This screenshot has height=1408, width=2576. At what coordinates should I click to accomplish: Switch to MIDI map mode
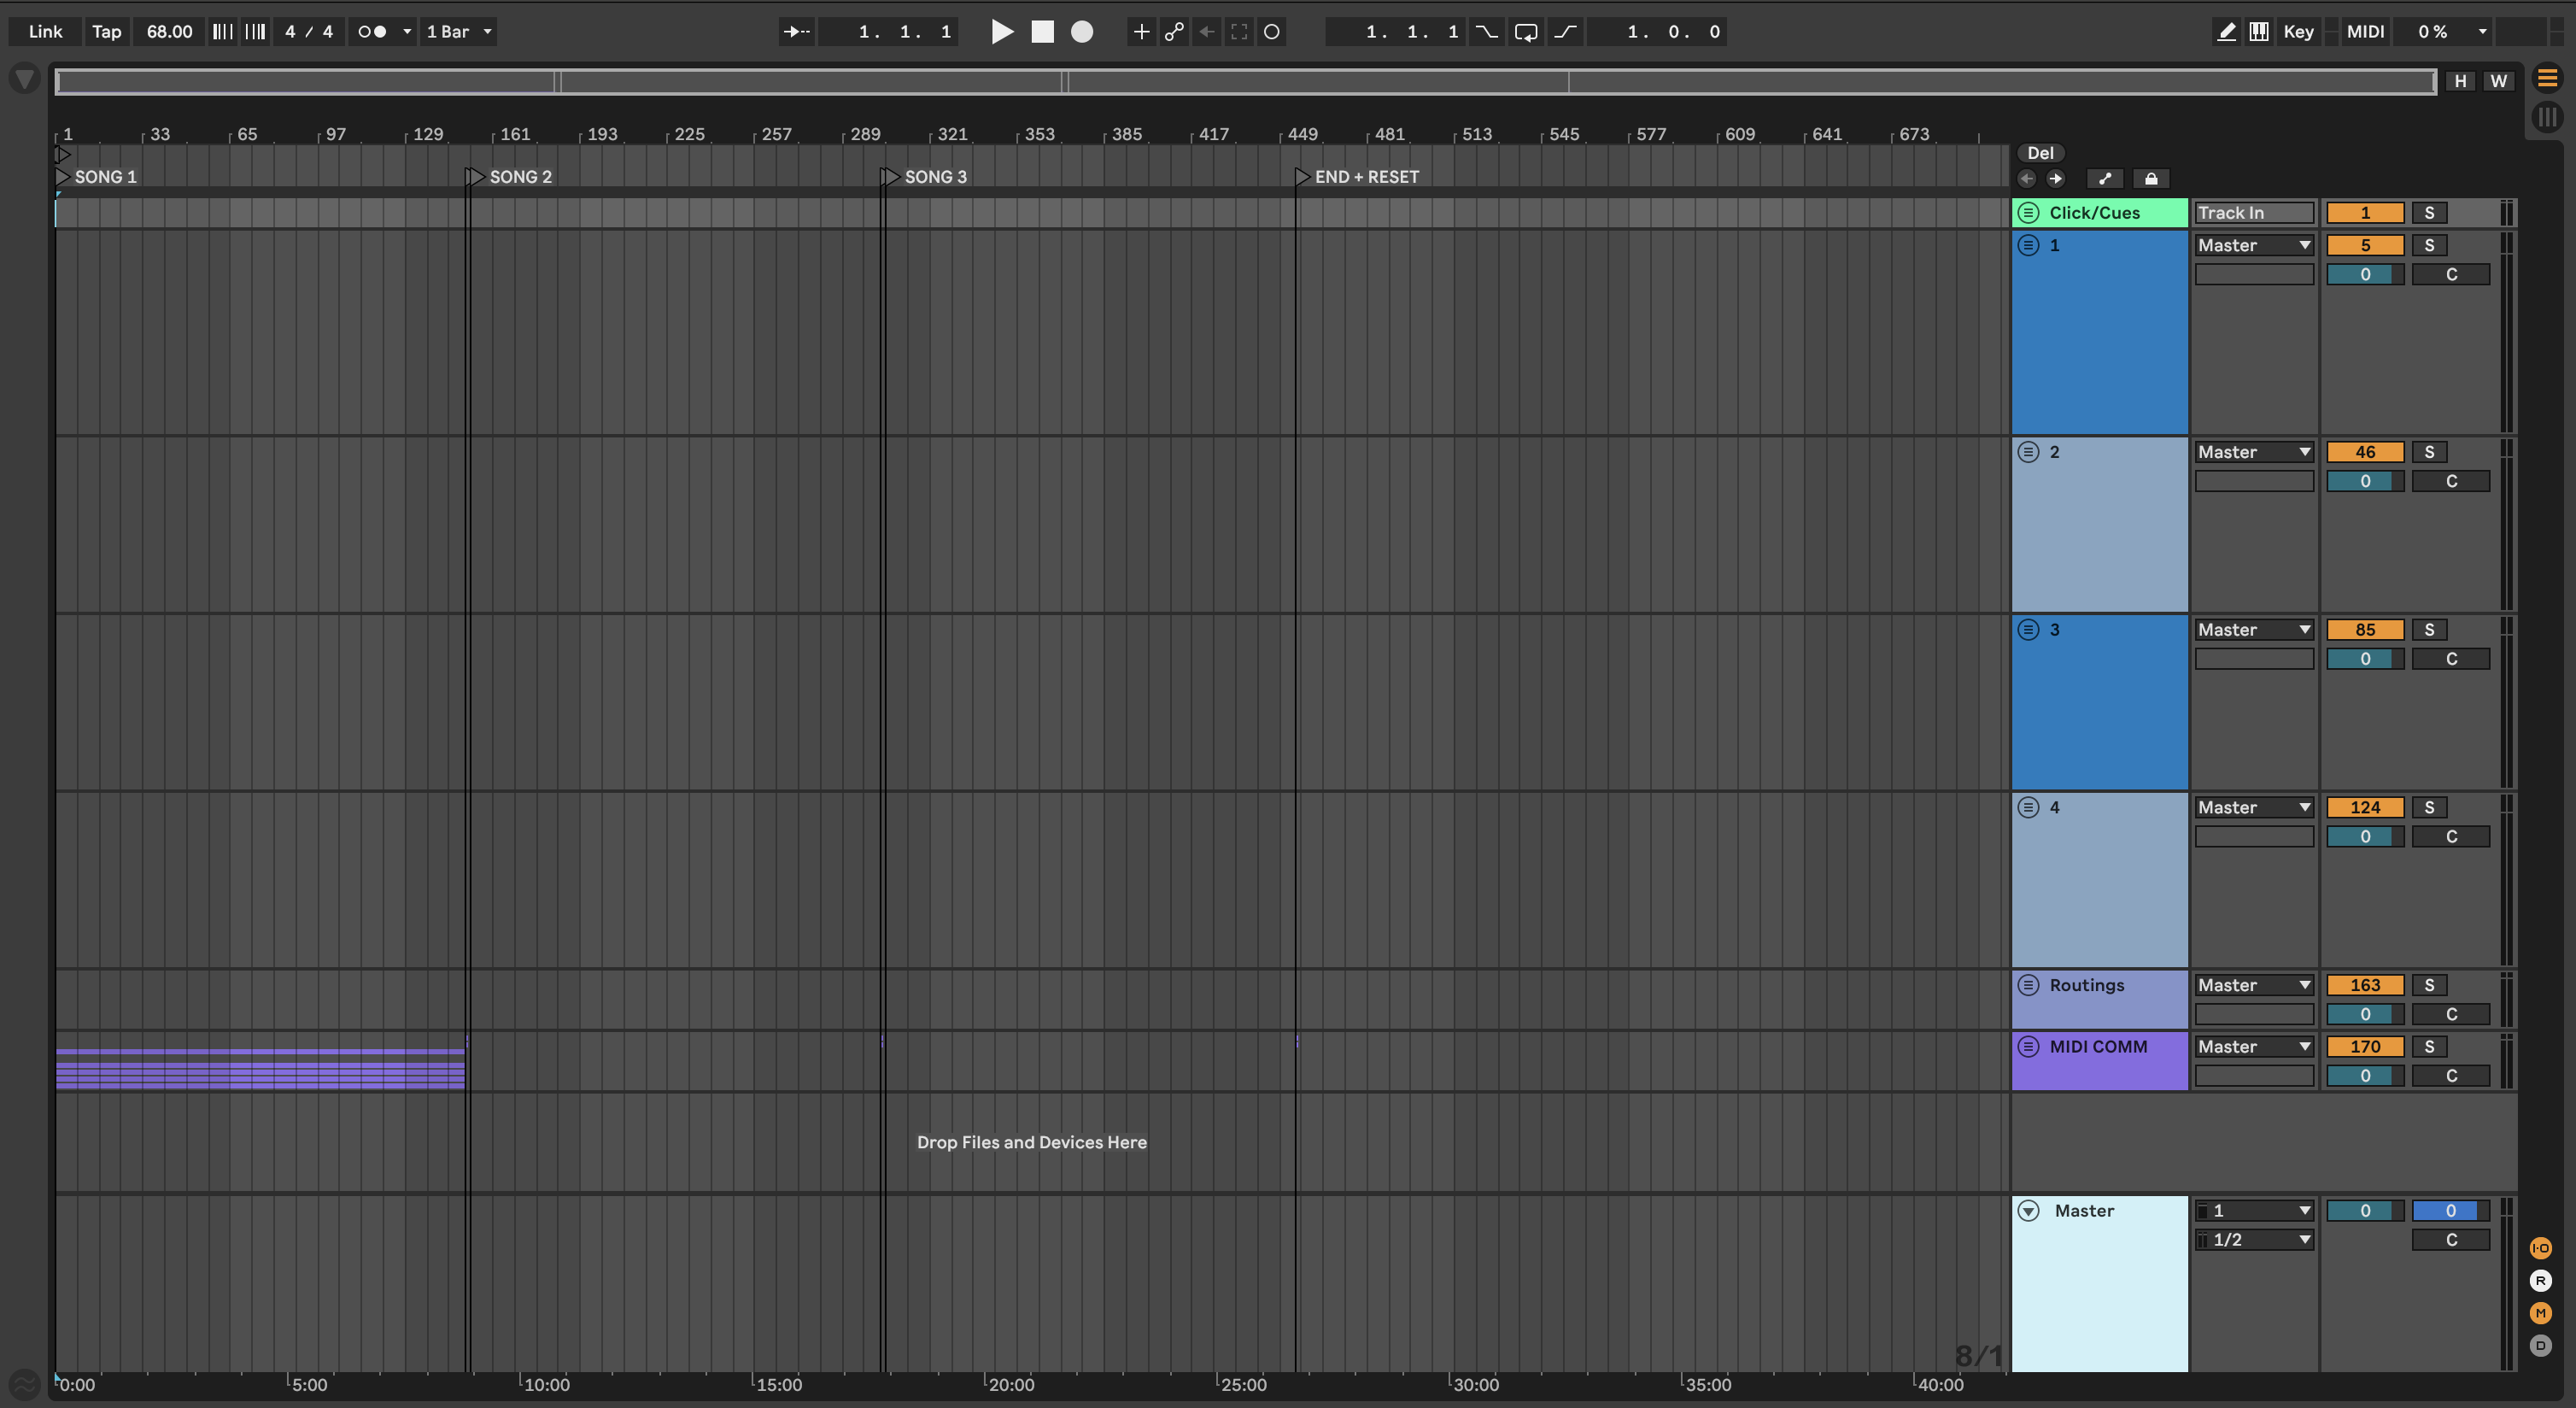[2365, 31]
